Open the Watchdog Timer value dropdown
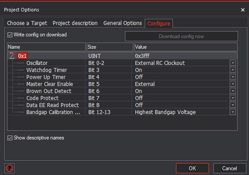 tap(233, 70)
